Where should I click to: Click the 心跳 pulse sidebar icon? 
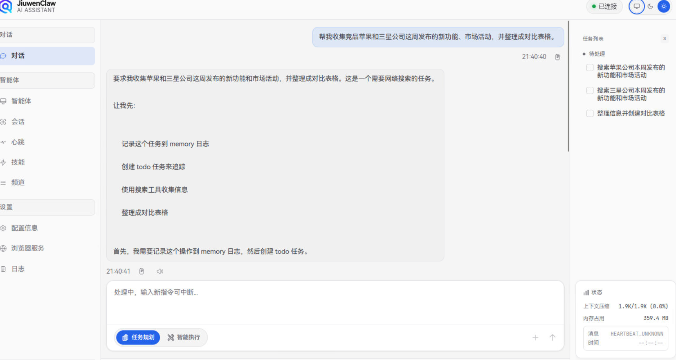[x=3, y=142]
